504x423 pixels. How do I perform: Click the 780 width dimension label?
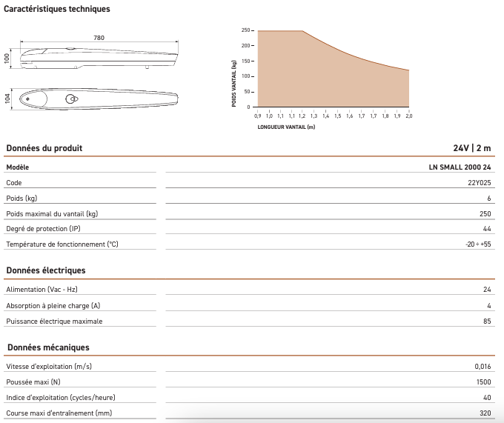coord(99,37)
